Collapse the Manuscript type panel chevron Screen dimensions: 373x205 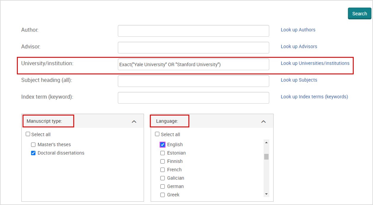(134, 121)
